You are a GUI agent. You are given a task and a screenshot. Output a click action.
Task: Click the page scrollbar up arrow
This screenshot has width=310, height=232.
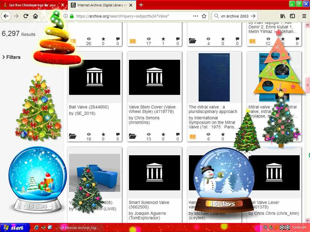[308, 25]
